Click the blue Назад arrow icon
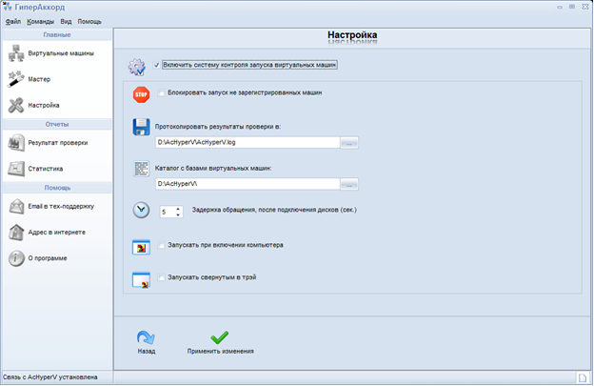Viewport: 594px width, 386px height. tap(146, 337)
